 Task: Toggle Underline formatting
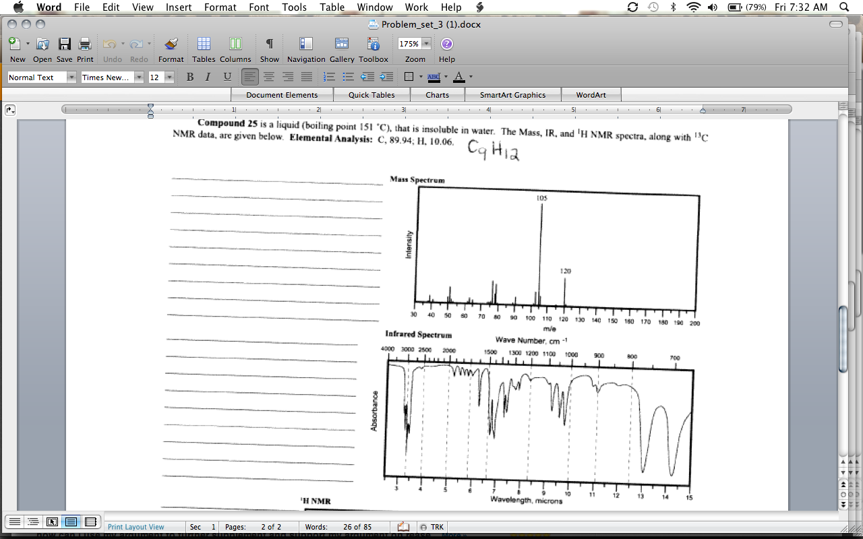point(227,77)
